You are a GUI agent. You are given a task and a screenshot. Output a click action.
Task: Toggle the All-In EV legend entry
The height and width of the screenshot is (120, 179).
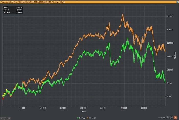(92, 118)
